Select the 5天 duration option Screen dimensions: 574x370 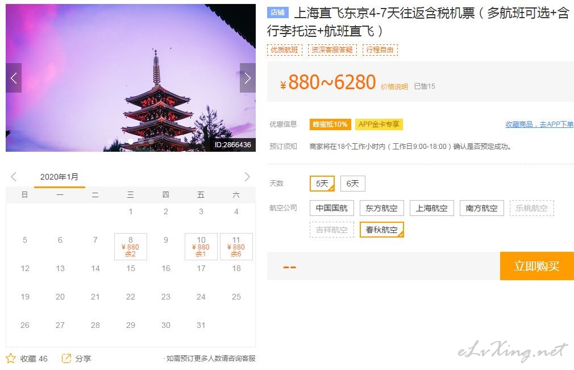pyautogui.click(x=322, y=184)
